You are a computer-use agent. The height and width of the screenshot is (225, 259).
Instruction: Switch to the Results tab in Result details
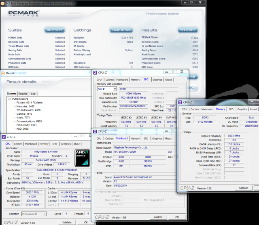(x=23, y=94)
